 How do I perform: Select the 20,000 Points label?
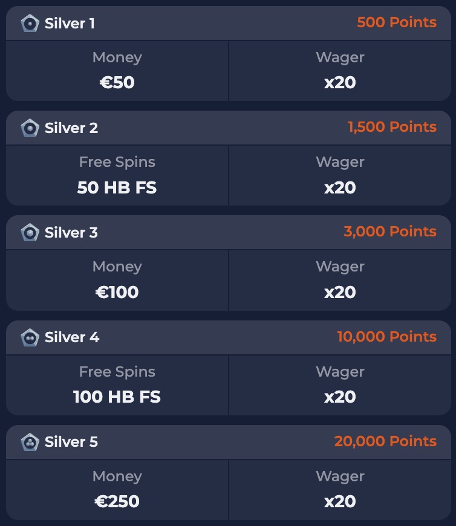pos(385,441)
